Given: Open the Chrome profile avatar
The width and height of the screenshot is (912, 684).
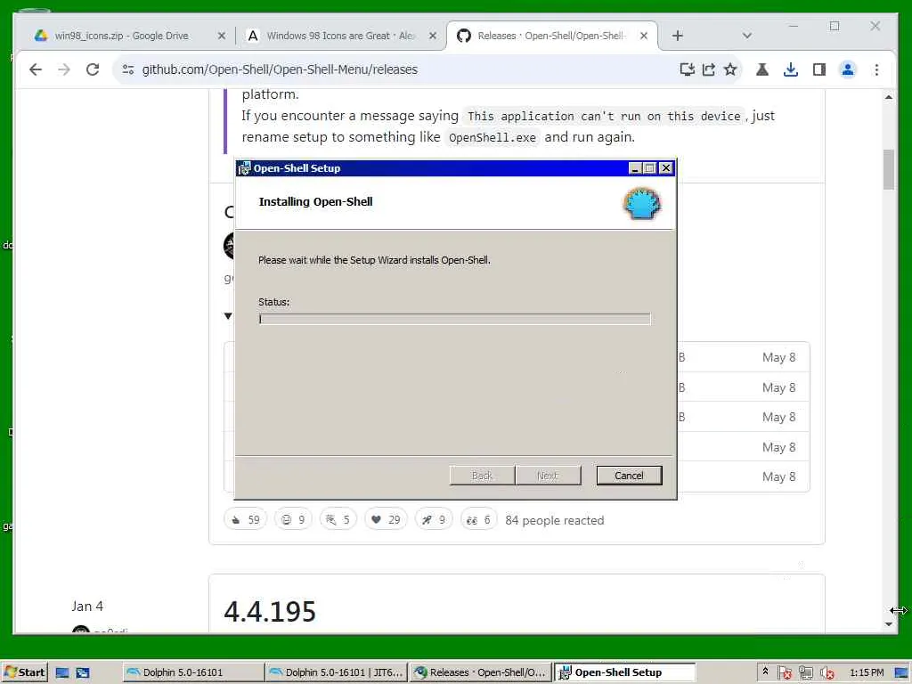Looking at the screenshot, I should tap(848, 69).
